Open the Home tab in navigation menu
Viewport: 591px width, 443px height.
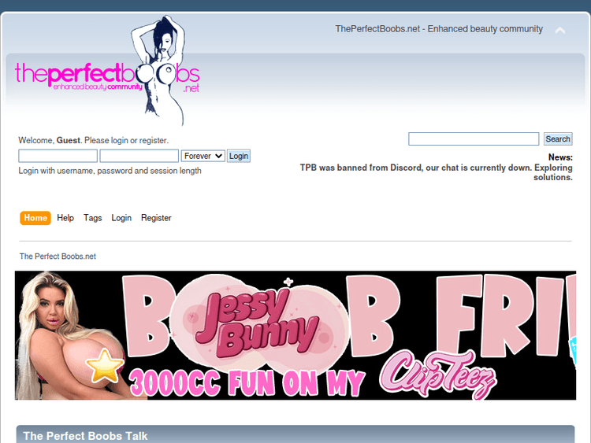[x=35, y=218]
